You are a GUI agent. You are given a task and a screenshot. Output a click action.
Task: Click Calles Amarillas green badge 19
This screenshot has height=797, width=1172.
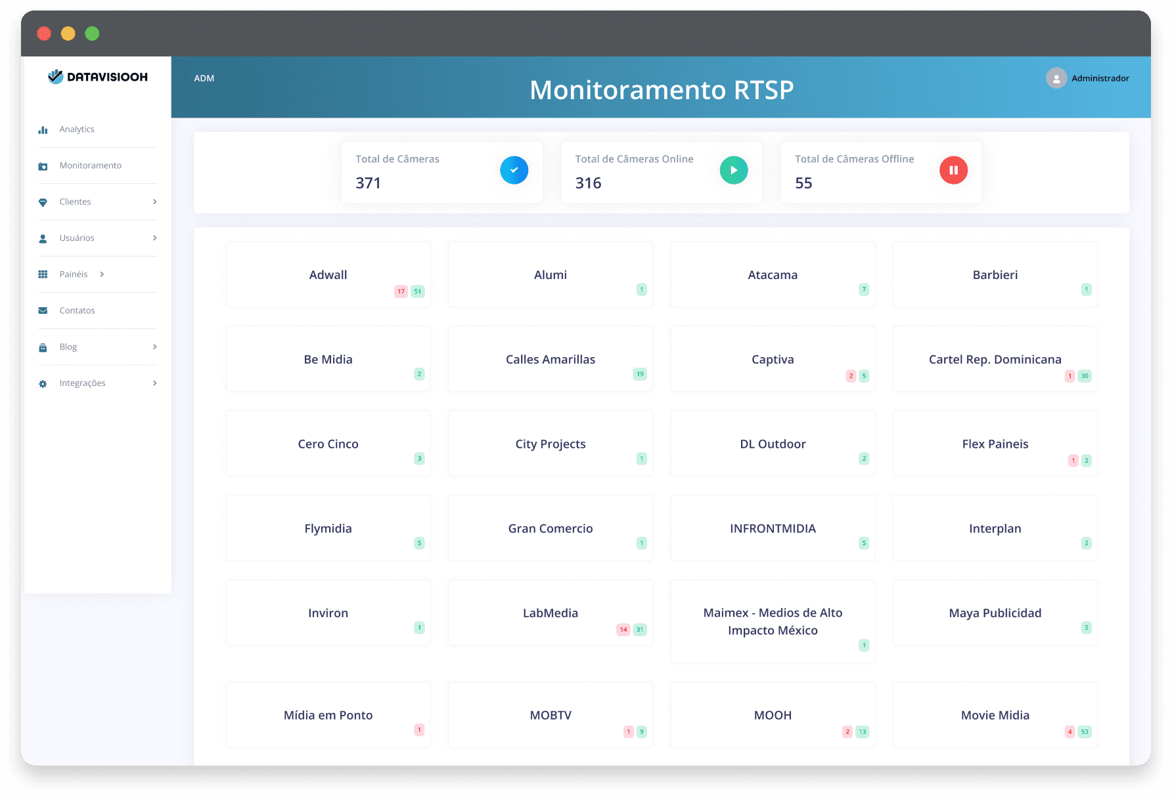(x=640, y=374)
